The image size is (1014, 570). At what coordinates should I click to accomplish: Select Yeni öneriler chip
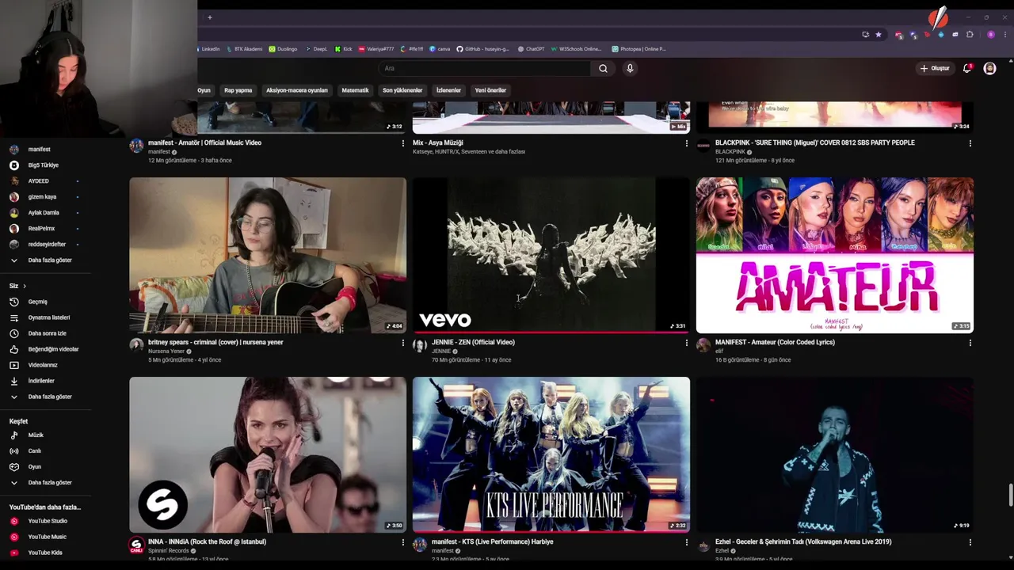(490, 90)
